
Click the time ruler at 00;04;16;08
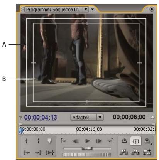pyautogui.click(x=89, y=129)
